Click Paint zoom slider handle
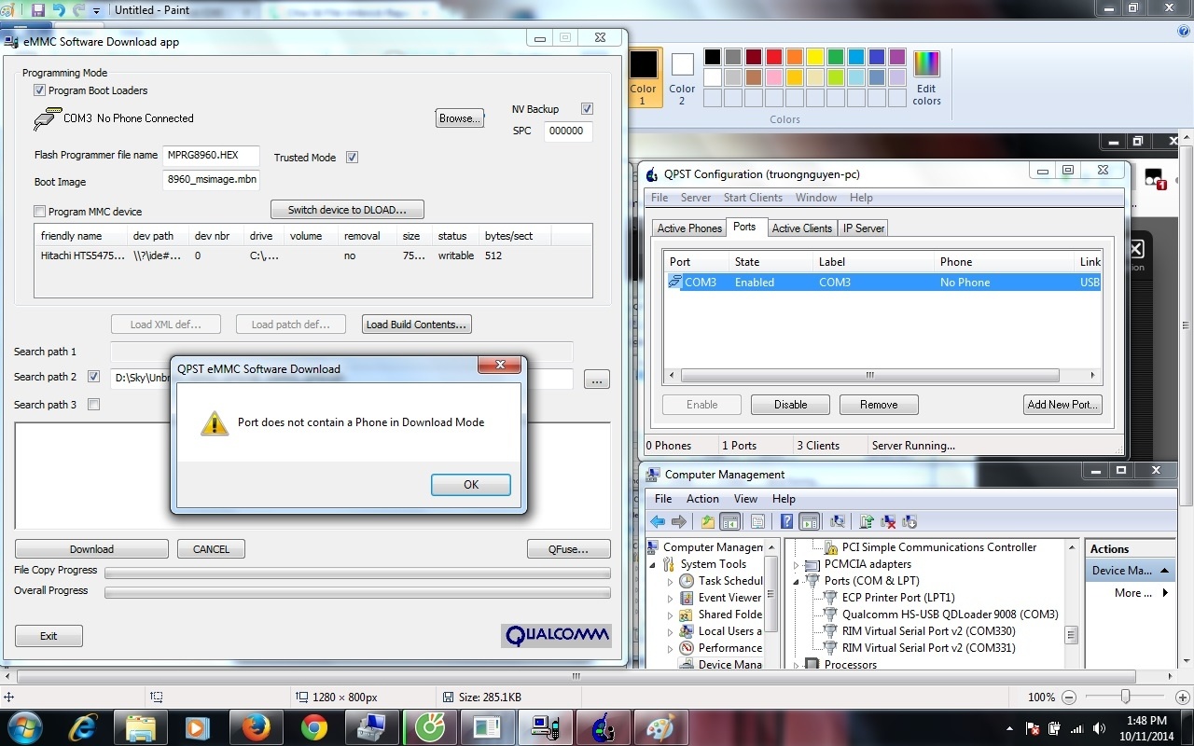 pos(1126,697)
